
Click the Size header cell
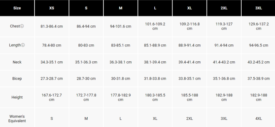click(x=17, y=8)
